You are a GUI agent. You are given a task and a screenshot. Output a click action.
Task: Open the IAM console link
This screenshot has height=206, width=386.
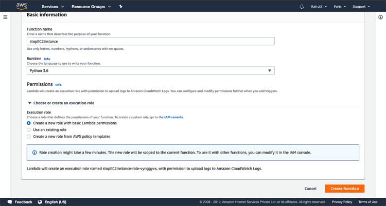click(x=174, y=118)
